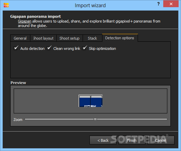The height and width of the screenshot is (151, 181).
Task: Click the Zoom slider handle
Action: (x=95, y=119)
